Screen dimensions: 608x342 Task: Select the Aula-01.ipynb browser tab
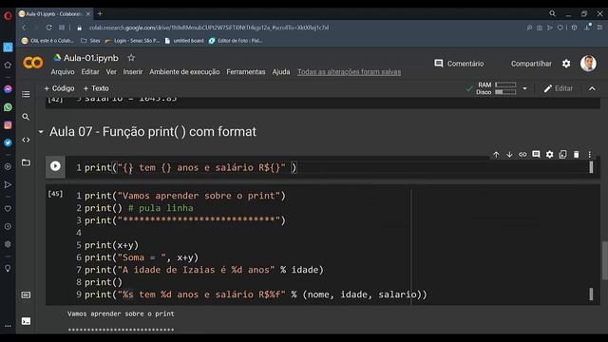tap(54, 13)
